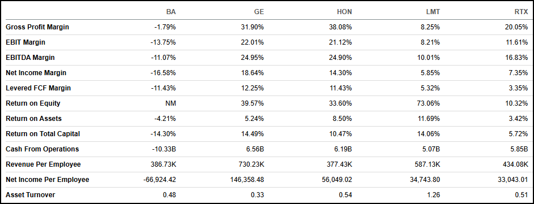Click the Asset Turnover row label
534x204 pixels.
coord(31,195)
